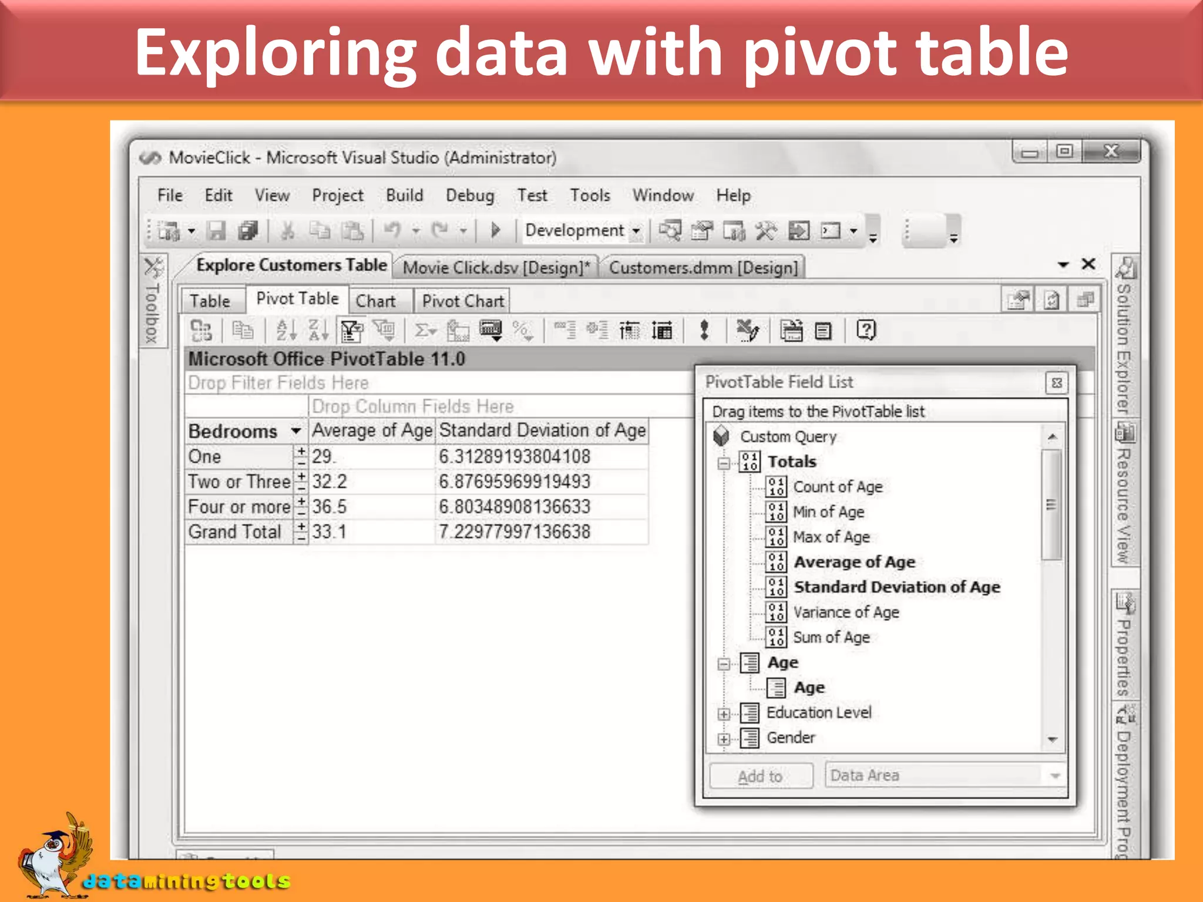This screenshot has width=1203, height=902.
Task: Click the Help question mark icon
Action: click(x=866, y=331)
